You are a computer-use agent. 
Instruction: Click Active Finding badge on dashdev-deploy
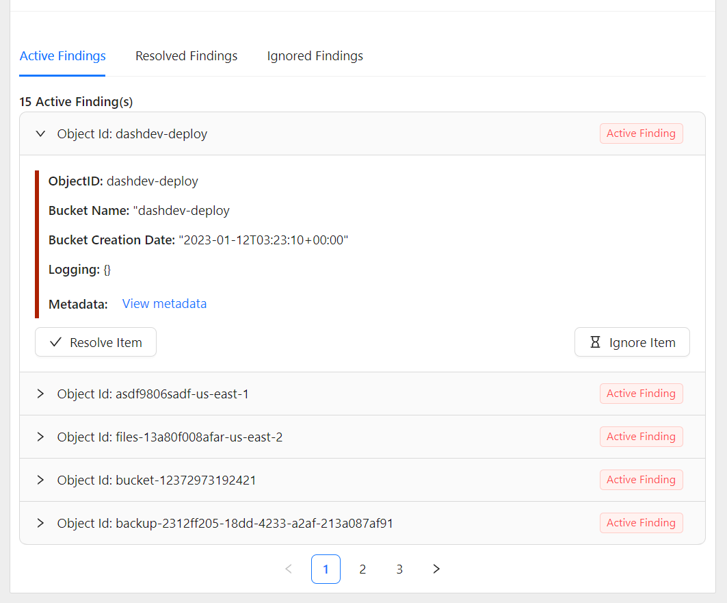coord(641,133)
